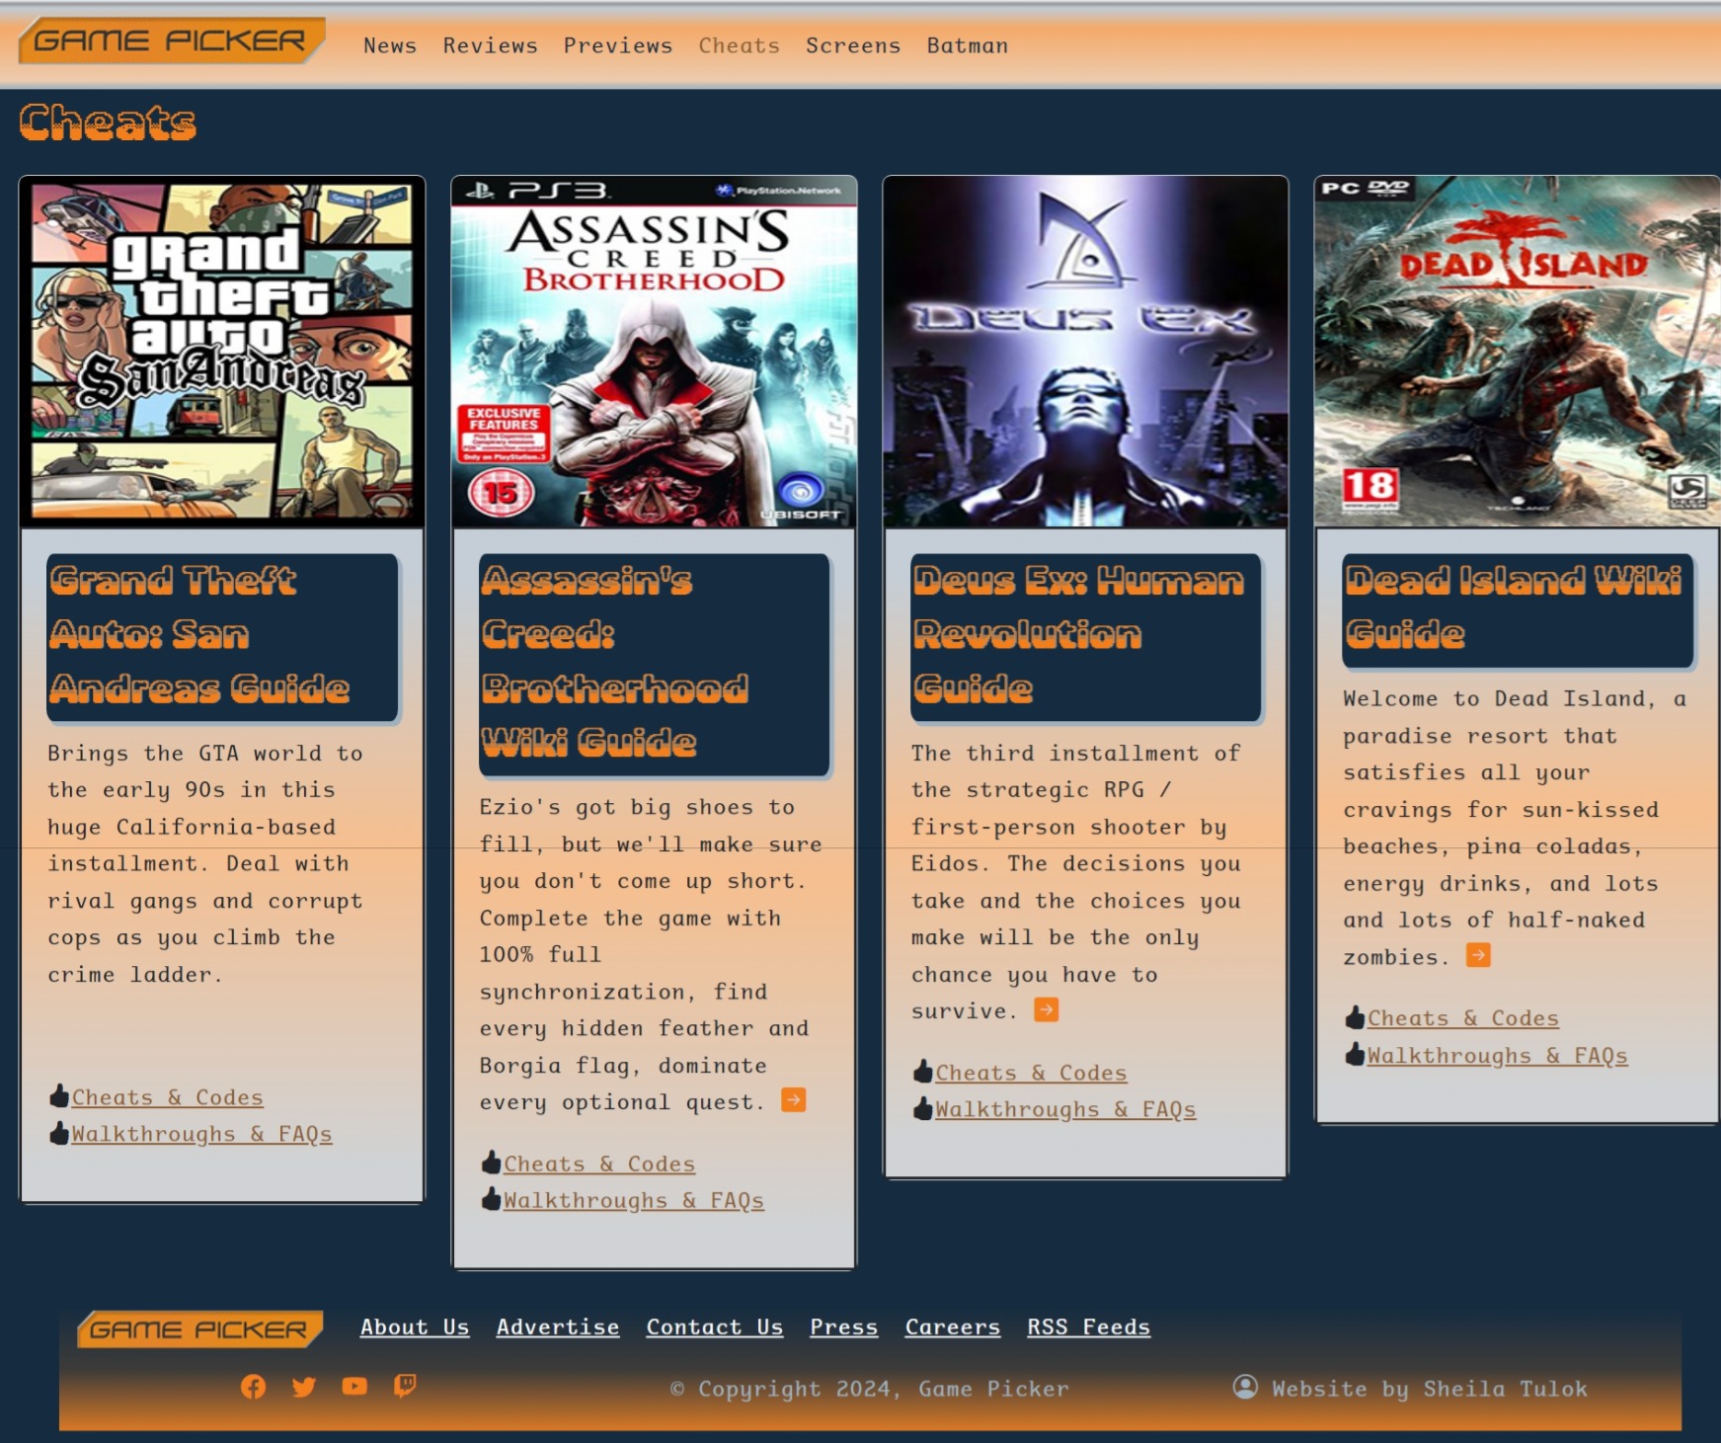The image size is (1721, 1443).
Task: Visit the Twitch channel icon
Action: 405,1387
